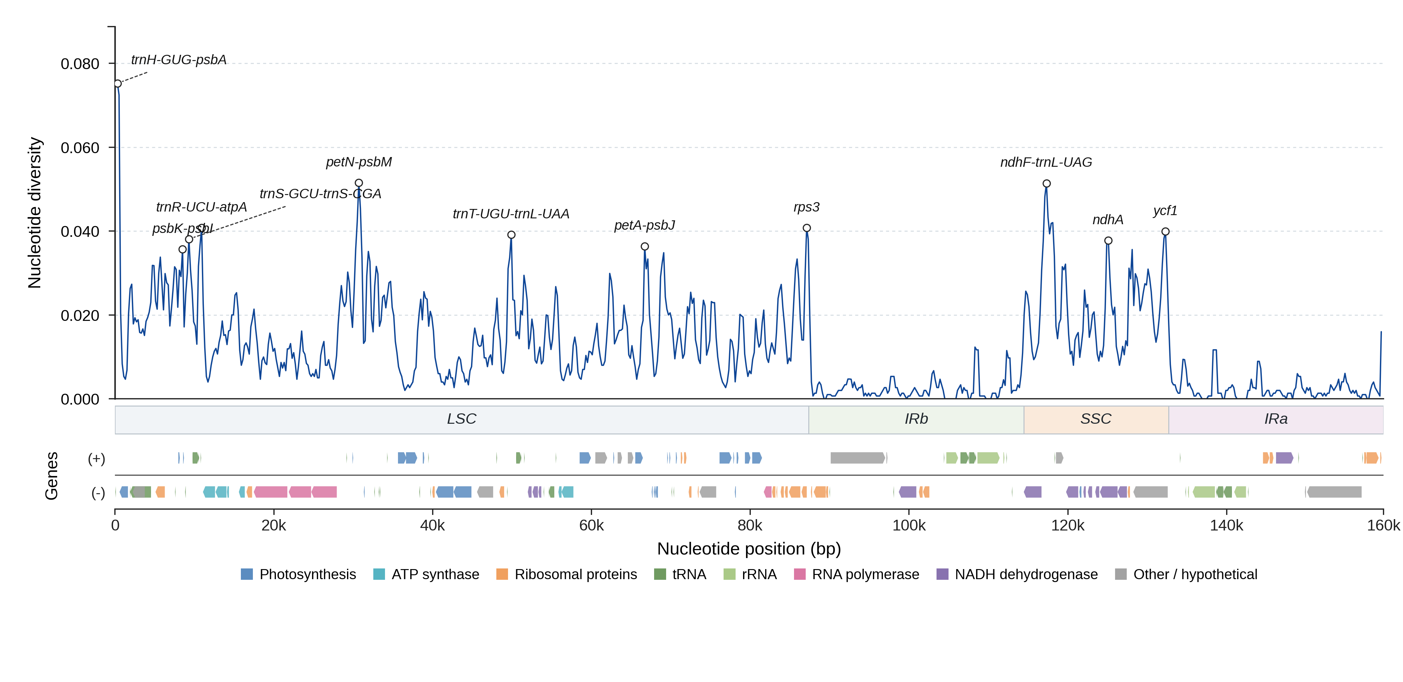Click the (-) strand label
The height and width of the screenshot is (682, 1403).
(98, 493)
